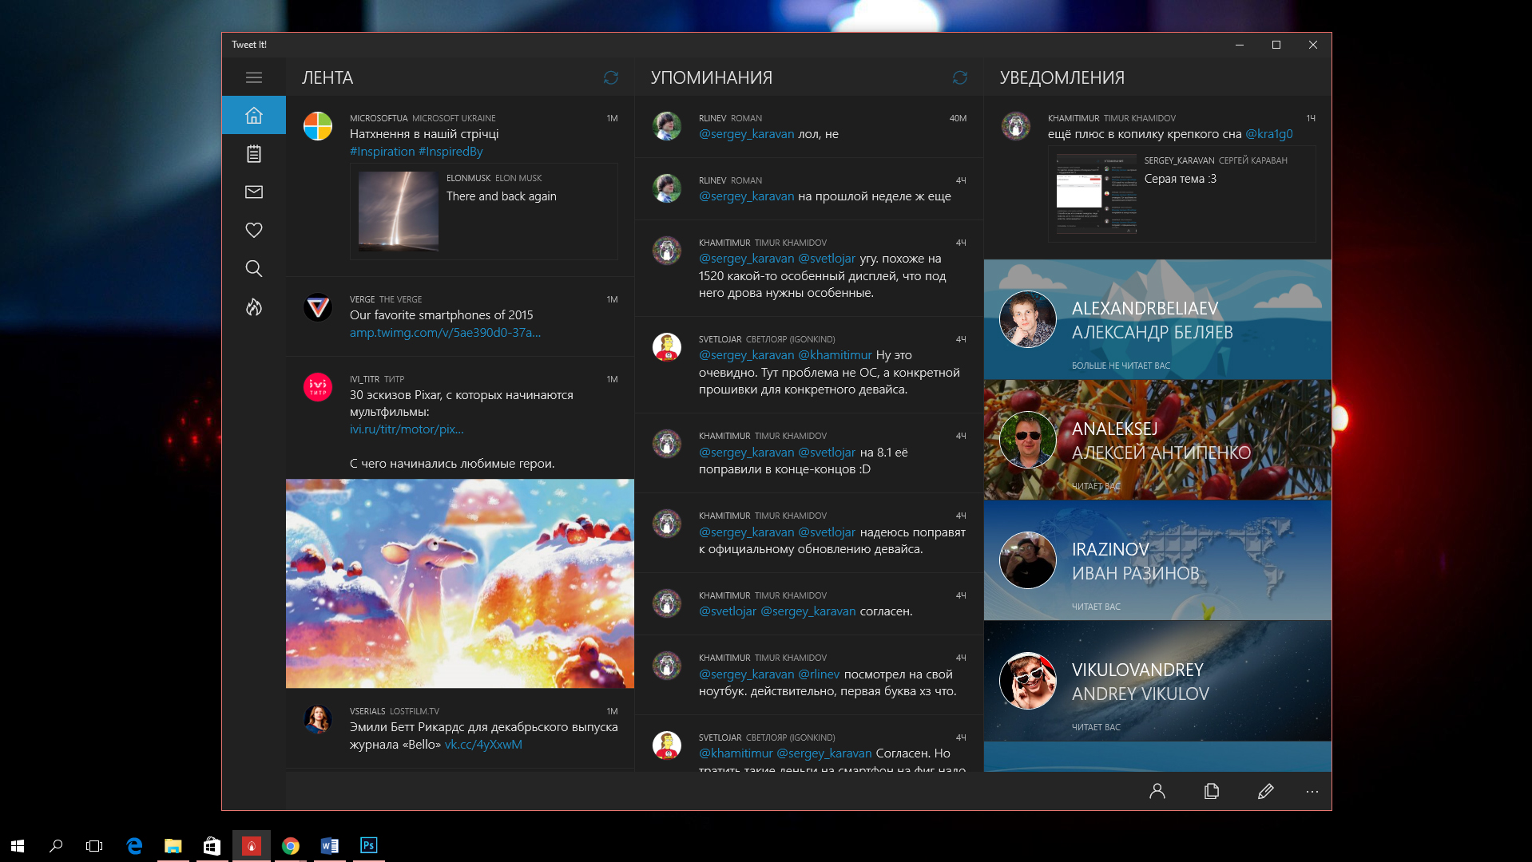This screenshot has height=862, width=1532.
Task: Click RLINEV avatar on 40M mention
Action: coord(667,126)
